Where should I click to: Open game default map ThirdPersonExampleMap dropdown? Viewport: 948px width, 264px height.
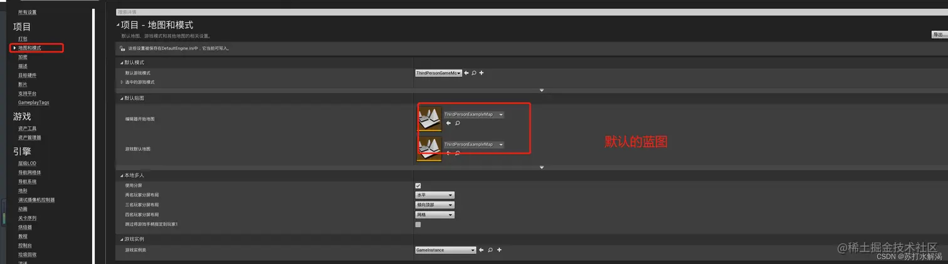click(x=473, y=145)
